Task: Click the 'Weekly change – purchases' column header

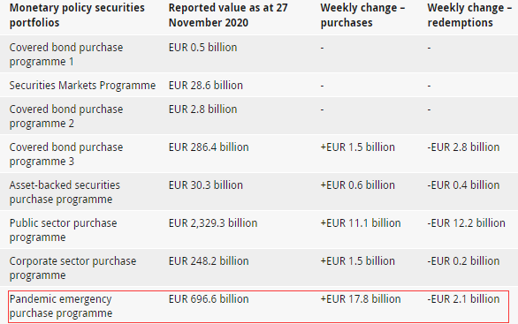Action: point(362,15)
